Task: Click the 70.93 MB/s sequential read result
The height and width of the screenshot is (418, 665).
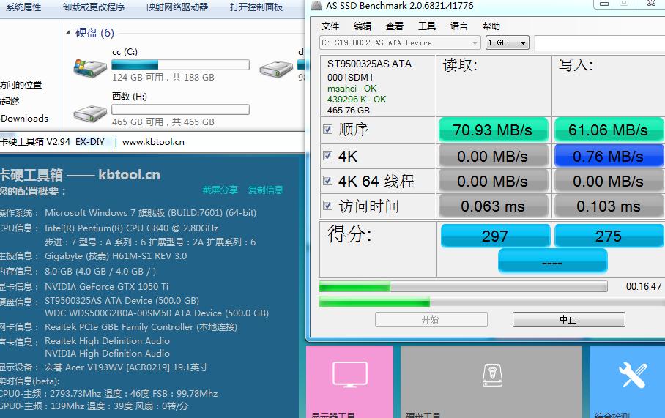Action: [x=493, y=130]
